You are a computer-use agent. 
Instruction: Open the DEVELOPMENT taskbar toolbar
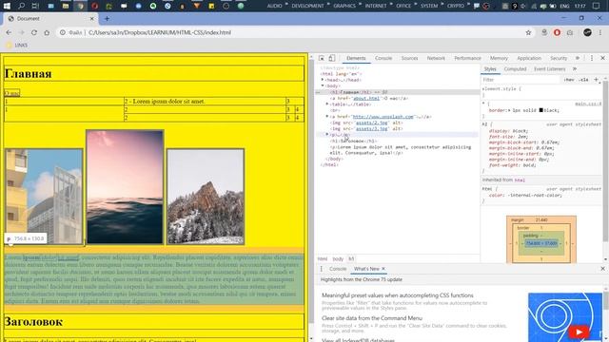(x=307, y=6)
